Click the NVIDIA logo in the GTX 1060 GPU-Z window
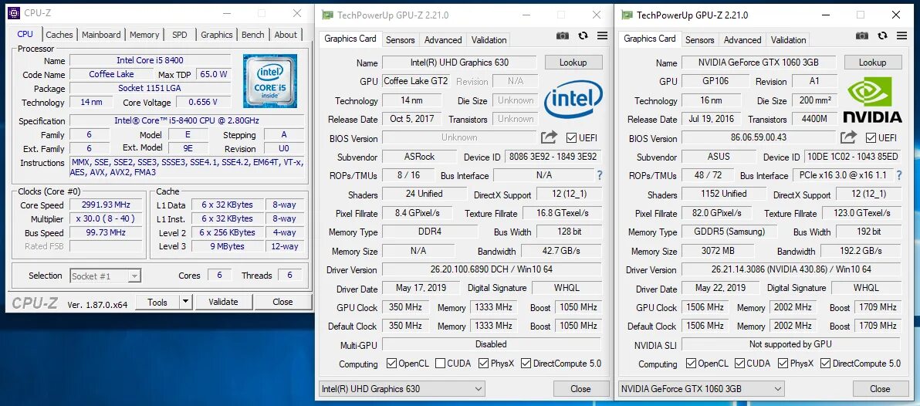This screenshot has height=406, width=920. (872, 99)
